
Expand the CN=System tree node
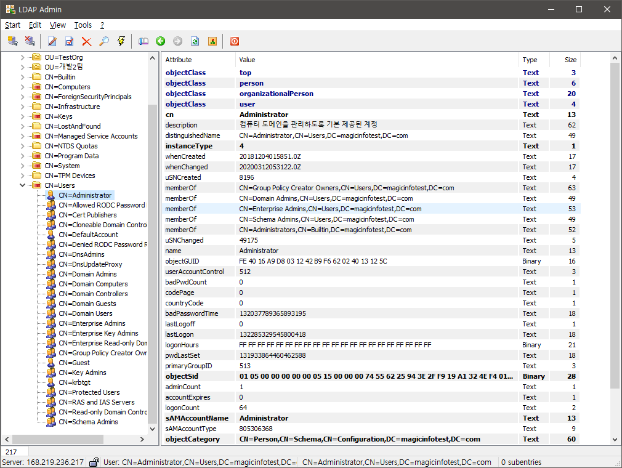(23, 166)
